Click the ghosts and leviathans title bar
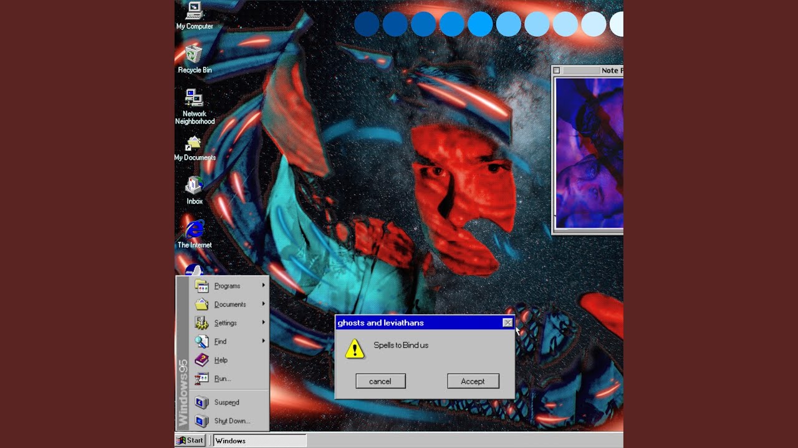Screen dimensions: 798x448 pyautogui.click(x=425, y=322)
